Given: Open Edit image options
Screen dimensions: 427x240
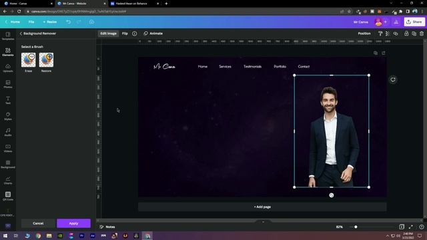Looking at the screenshot, I should [108, 33].
